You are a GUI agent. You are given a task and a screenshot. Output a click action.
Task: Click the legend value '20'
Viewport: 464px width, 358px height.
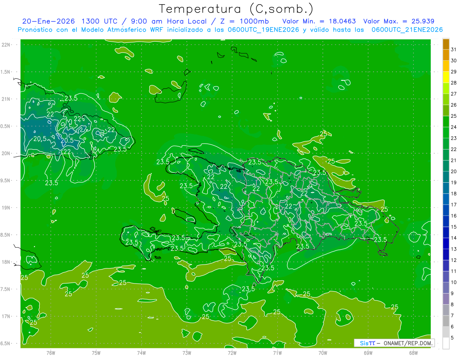click(454, 171)
